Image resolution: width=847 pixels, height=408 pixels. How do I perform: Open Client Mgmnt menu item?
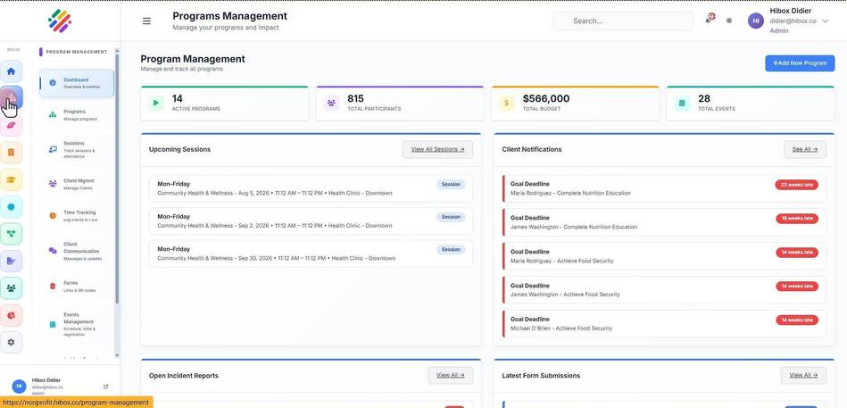click(77, 184)
